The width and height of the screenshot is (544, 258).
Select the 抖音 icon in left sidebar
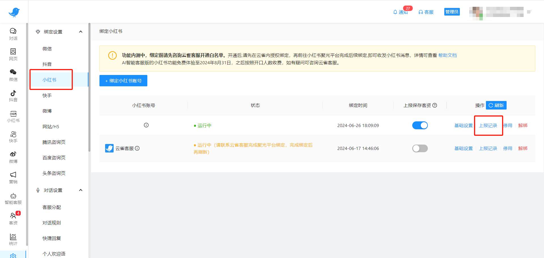pyautogui.click(x=13, y=96)
